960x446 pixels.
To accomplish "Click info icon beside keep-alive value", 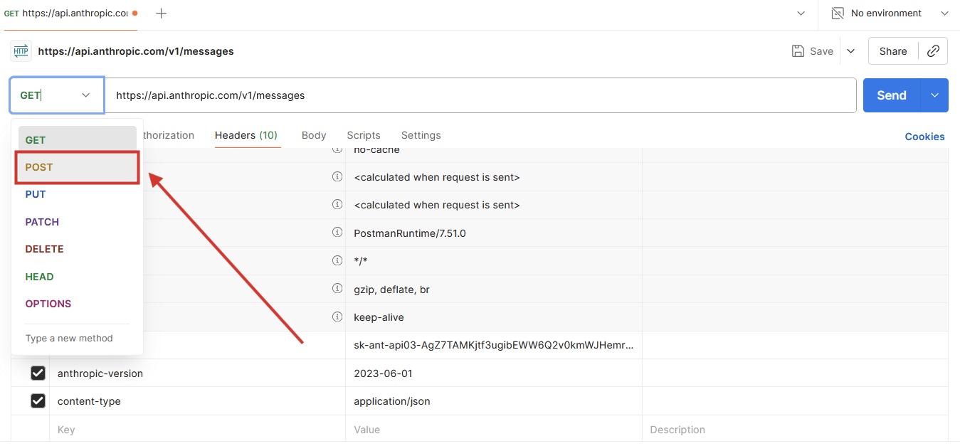I will pyautogui.click(x=337, y=317).
